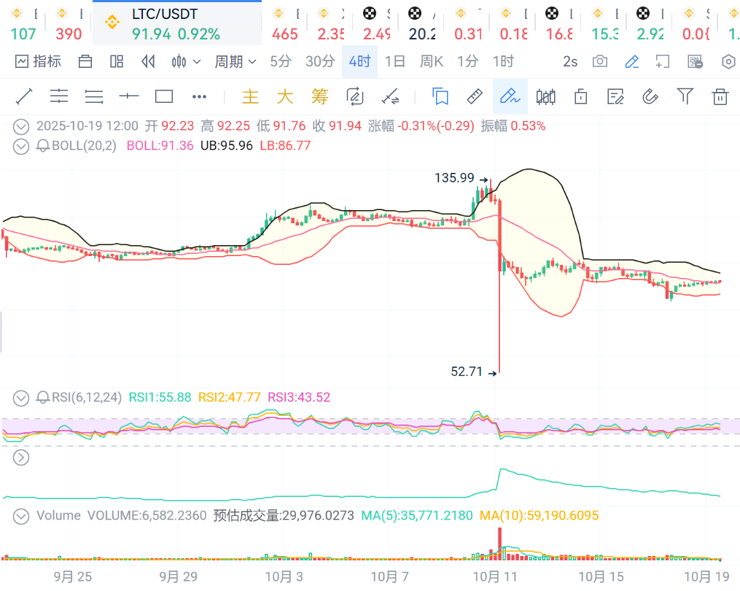
Task: Click the rewind replay icon
Action: click(148, 61)
